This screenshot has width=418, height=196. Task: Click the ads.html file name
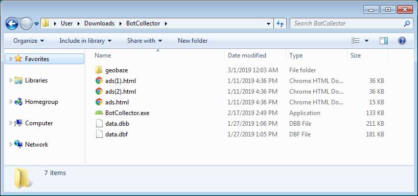[117, 102]
